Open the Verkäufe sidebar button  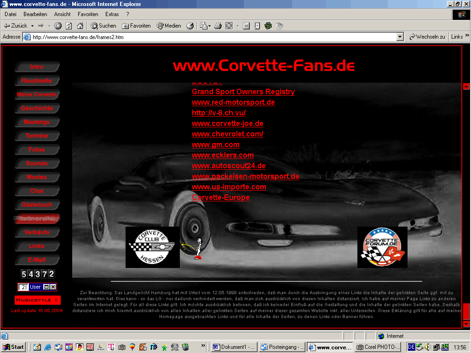37,232
